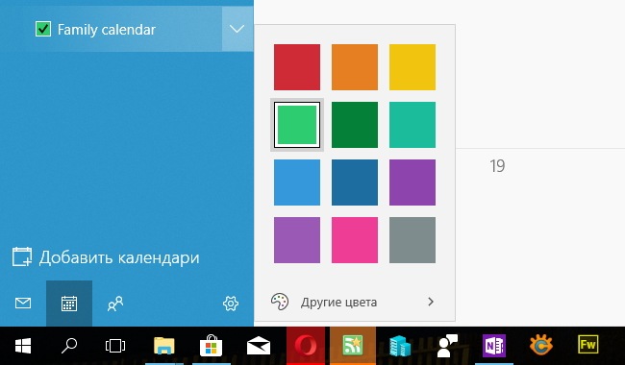The height and width of the screenshot is (365, 625).
Task: Collapse the Family calendar color dropdown
Action: [x=237, y=29]
